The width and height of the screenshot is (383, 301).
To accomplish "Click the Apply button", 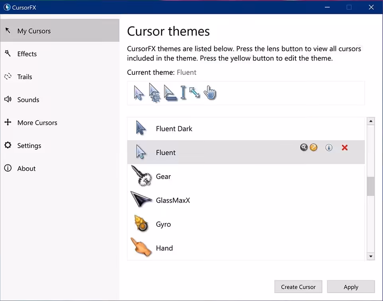I will pyautogui.click(x=351, y=287).
